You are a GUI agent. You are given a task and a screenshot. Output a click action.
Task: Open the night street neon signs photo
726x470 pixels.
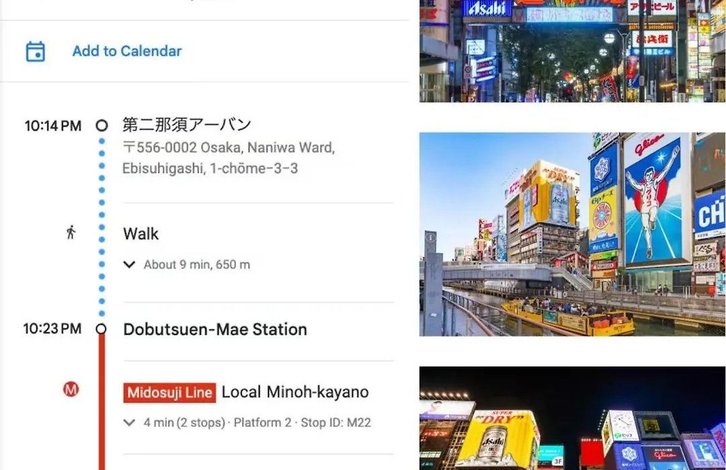pyautogui.click(x=572, y=51)
